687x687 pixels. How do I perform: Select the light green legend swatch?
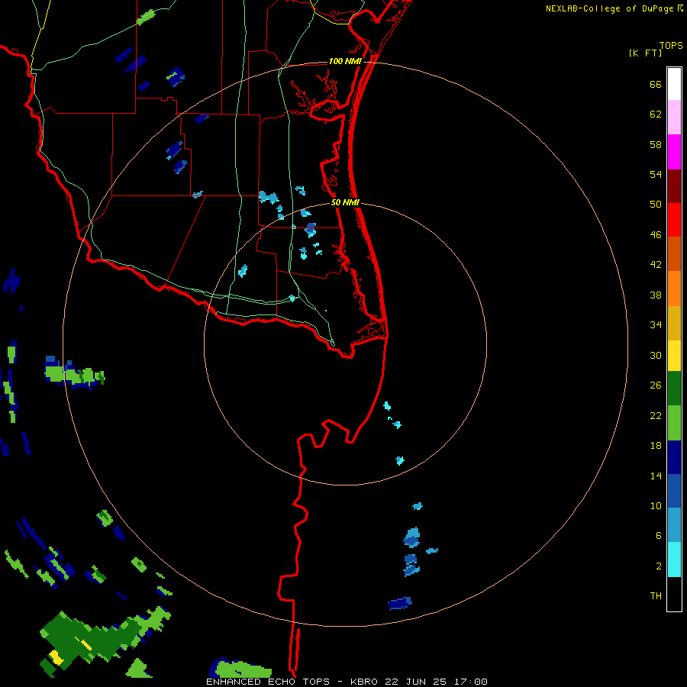[674, 423]
